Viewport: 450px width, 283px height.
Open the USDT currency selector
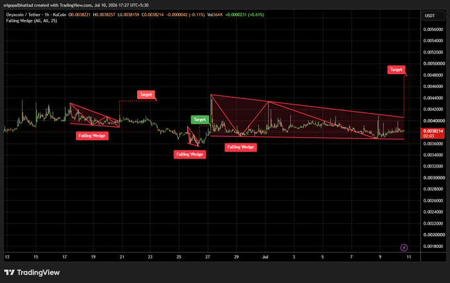(x=433, y=16)
